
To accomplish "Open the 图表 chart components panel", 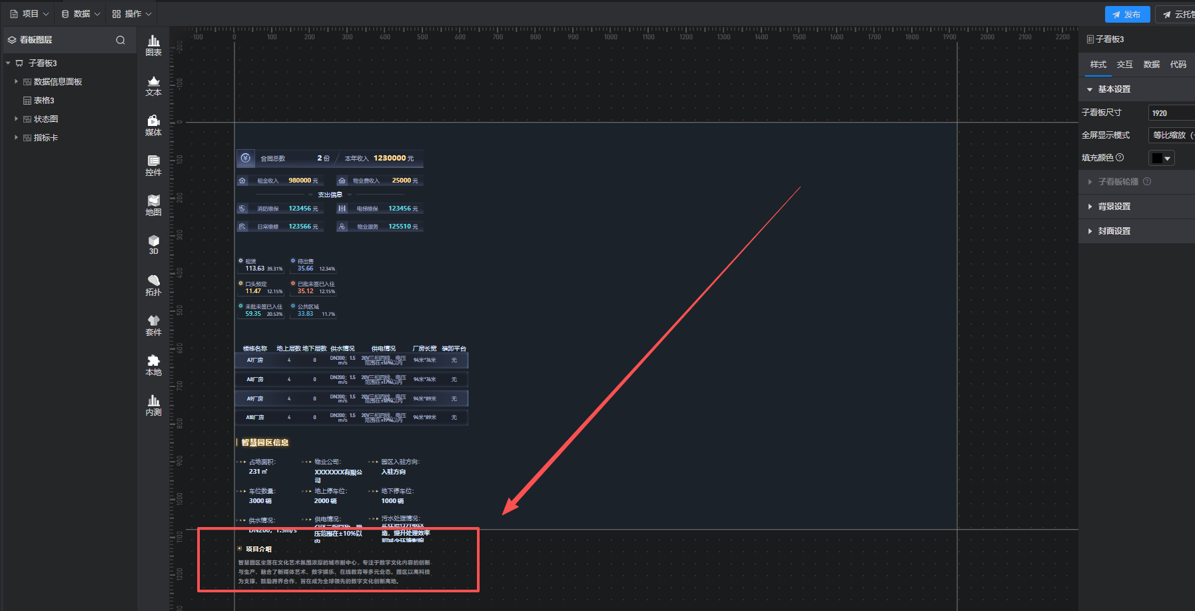I will (153, 45).
